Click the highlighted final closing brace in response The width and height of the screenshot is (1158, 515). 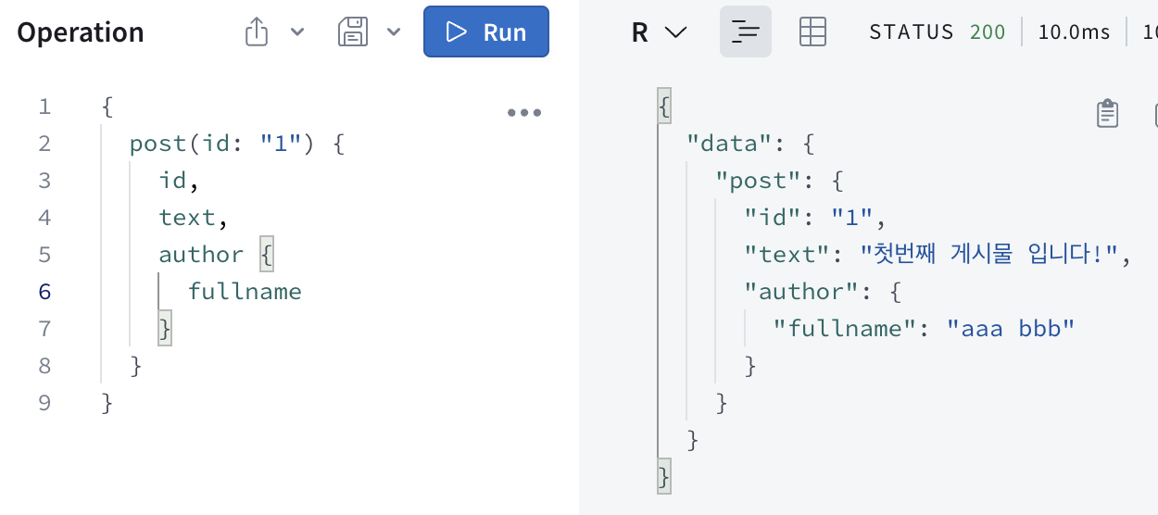click(x=663, y=477)
